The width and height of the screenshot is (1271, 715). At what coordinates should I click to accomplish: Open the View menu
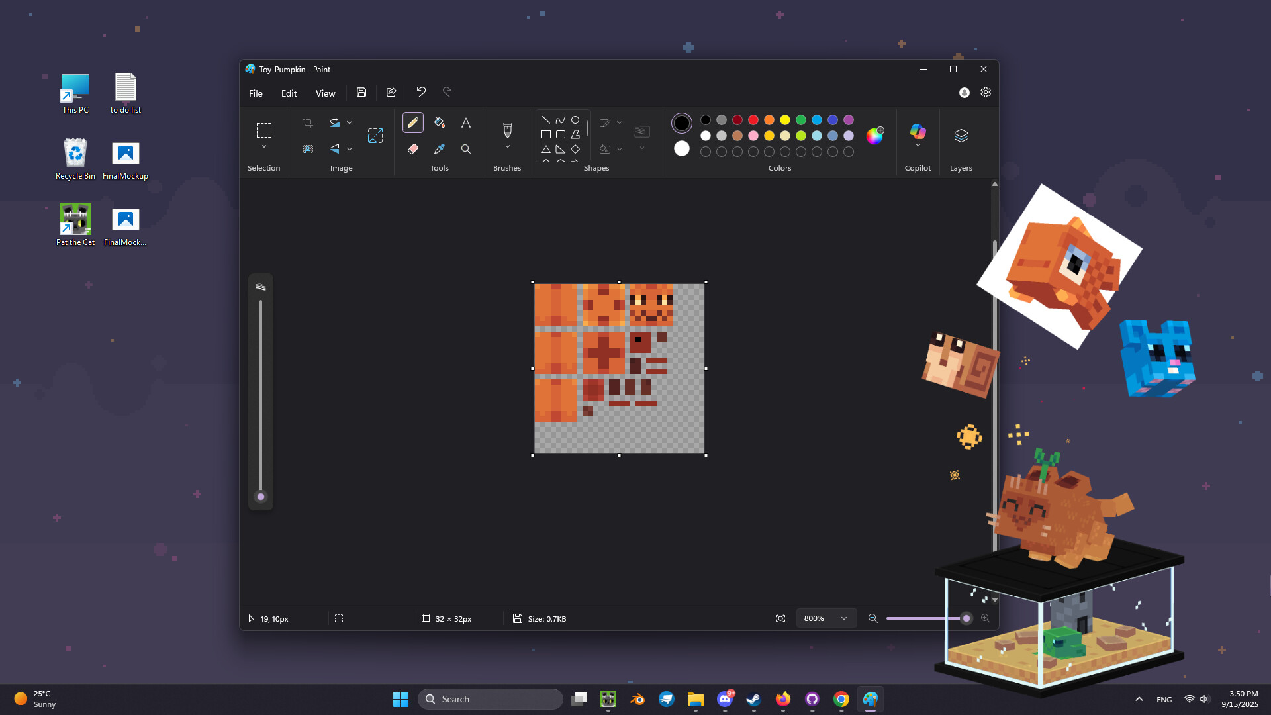(x=325, y=93)
